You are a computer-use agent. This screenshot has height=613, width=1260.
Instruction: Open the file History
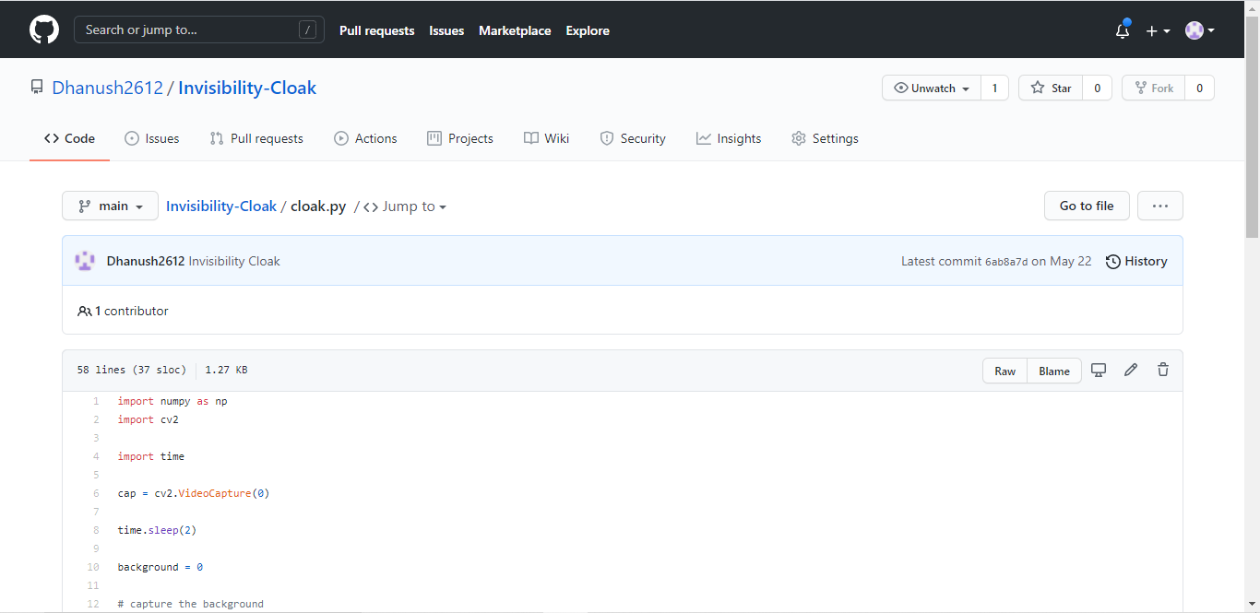click(x=1136, y=261)
